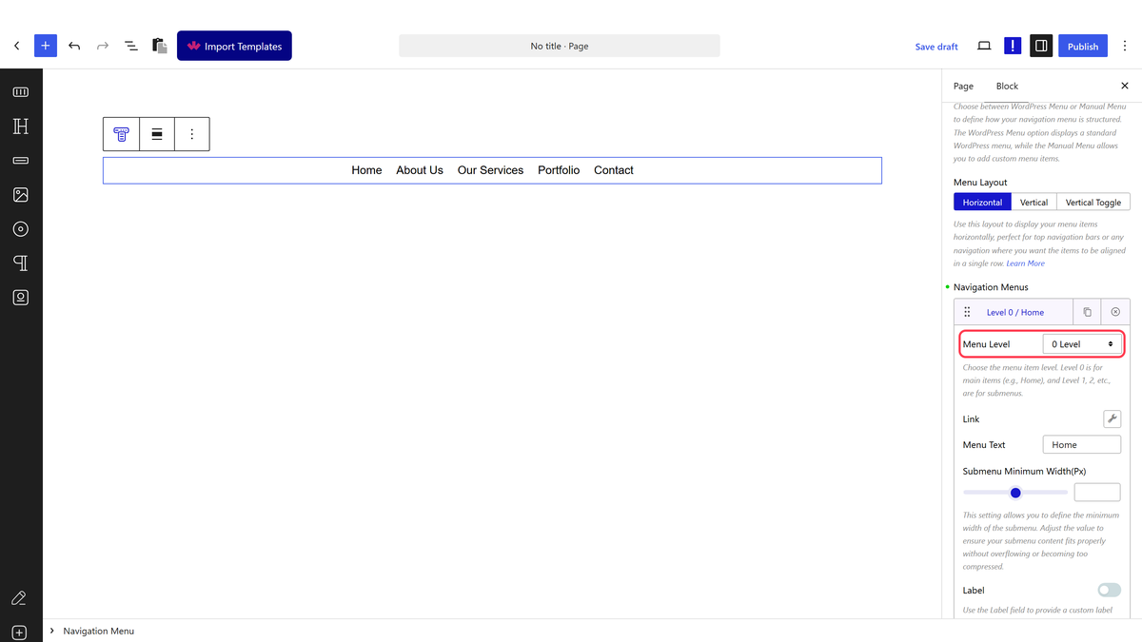
Task: Click the pencil edit icon in dark sidebar
Action: (19, 598)
